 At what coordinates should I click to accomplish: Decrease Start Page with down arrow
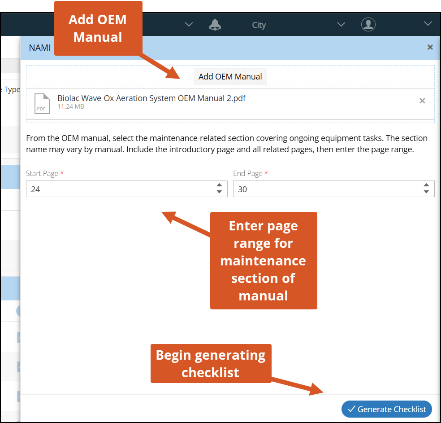click(x=219, y=192)
